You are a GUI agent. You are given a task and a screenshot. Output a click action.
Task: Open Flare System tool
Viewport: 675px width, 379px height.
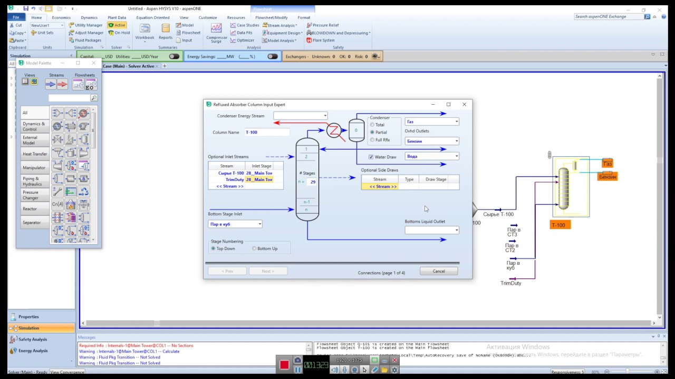tap(320, 40)
